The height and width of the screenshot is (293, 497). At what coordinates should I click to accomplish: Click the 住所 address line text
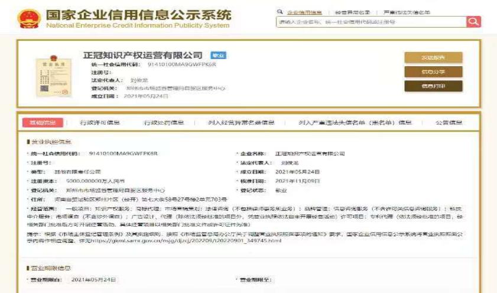click(x=141, y=200)
